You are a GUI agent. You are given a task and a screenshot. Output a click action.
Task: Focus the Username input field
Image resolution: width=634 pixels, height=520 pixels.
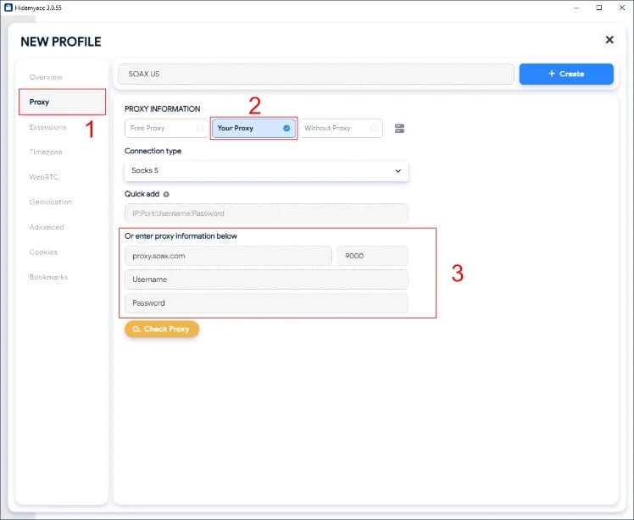click(x=266, y=279)
